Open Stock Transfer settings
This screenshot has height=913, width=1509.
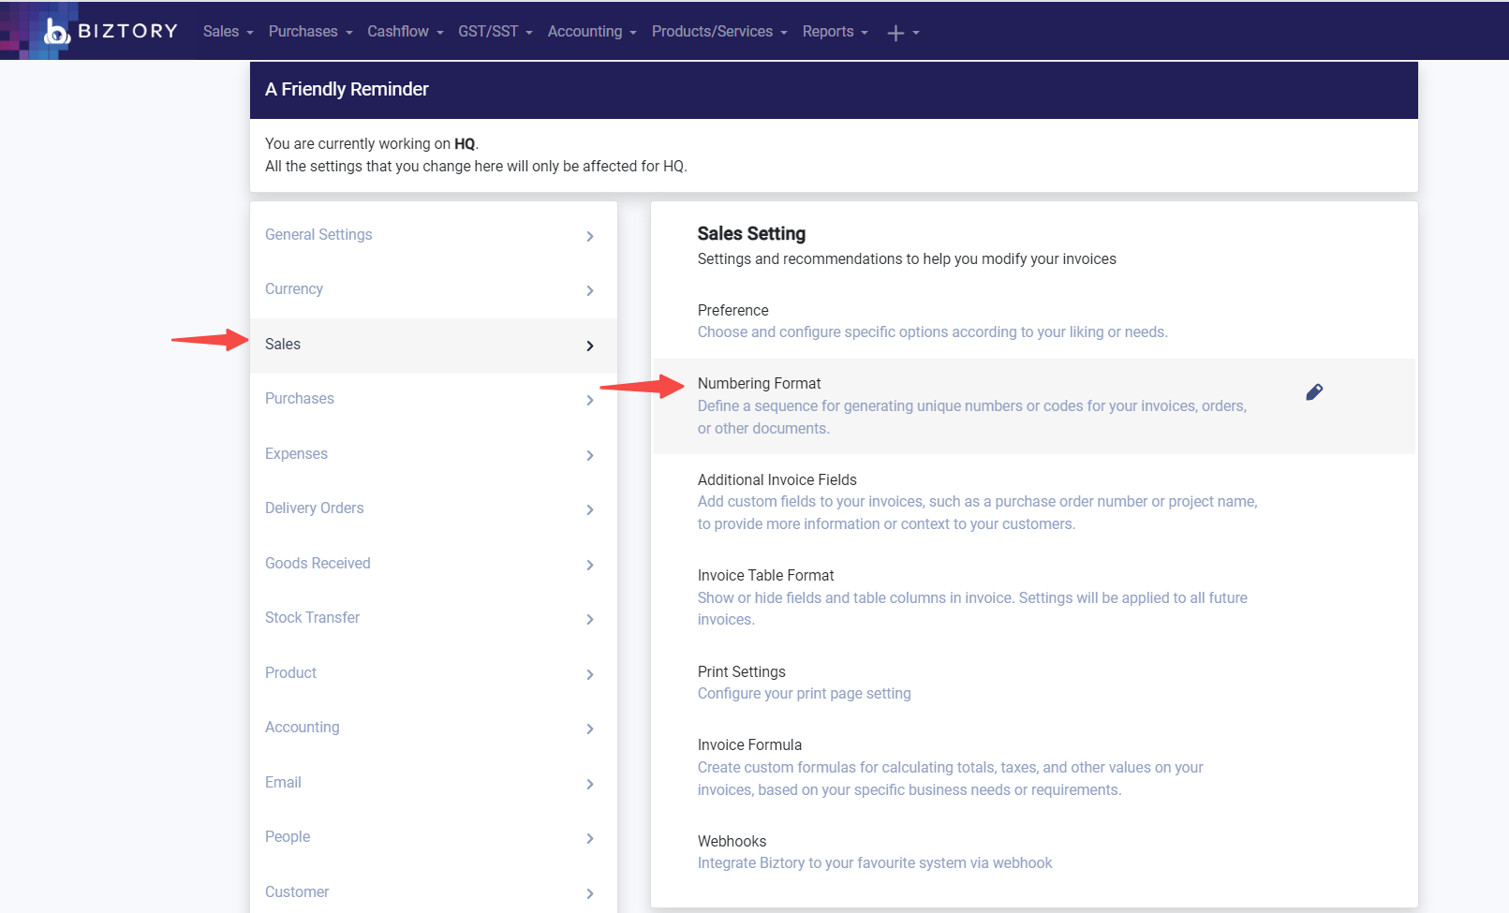point(312,617)
